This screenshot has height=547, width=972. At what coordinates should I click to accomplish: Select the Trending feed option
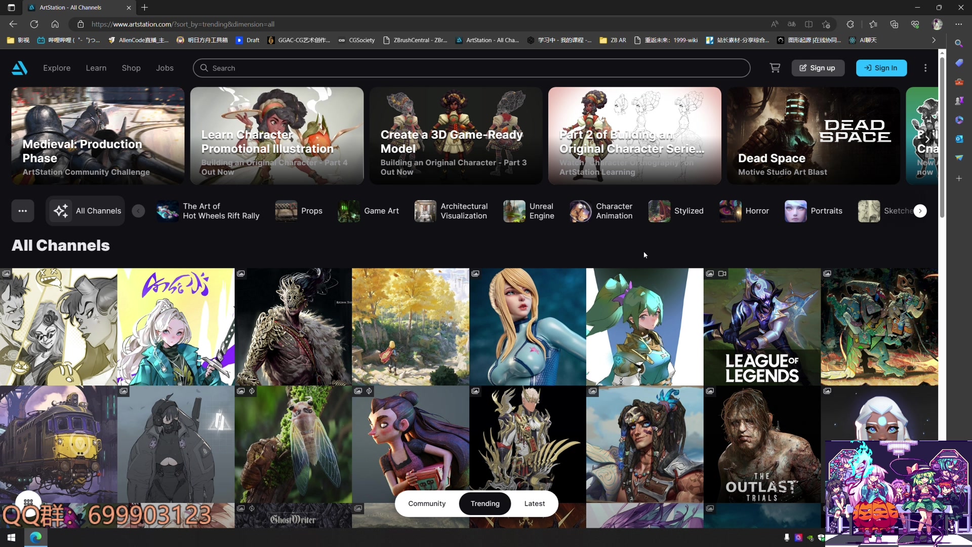(485, 503)
